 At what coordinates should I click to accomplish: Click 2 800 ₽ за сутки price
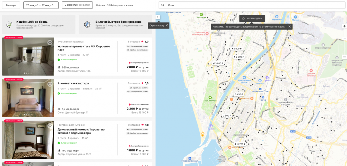(x=138, y=67)
